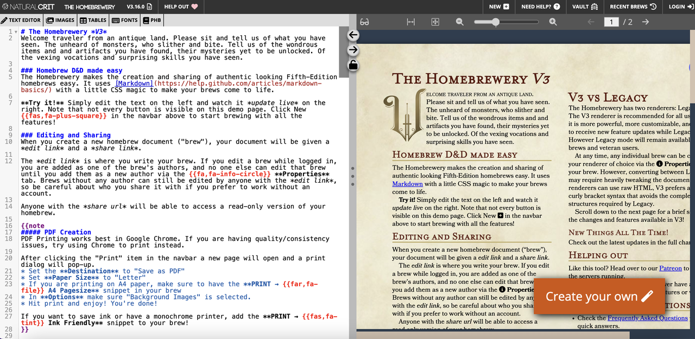Click Need Help question circle icon
The width and height of the screenshot is (695, 339).
tap(557, 7)
